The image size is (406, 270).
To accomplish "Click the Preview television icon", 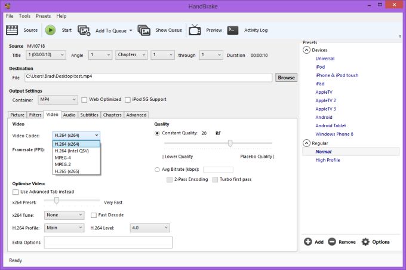I will tap(195, 30).
